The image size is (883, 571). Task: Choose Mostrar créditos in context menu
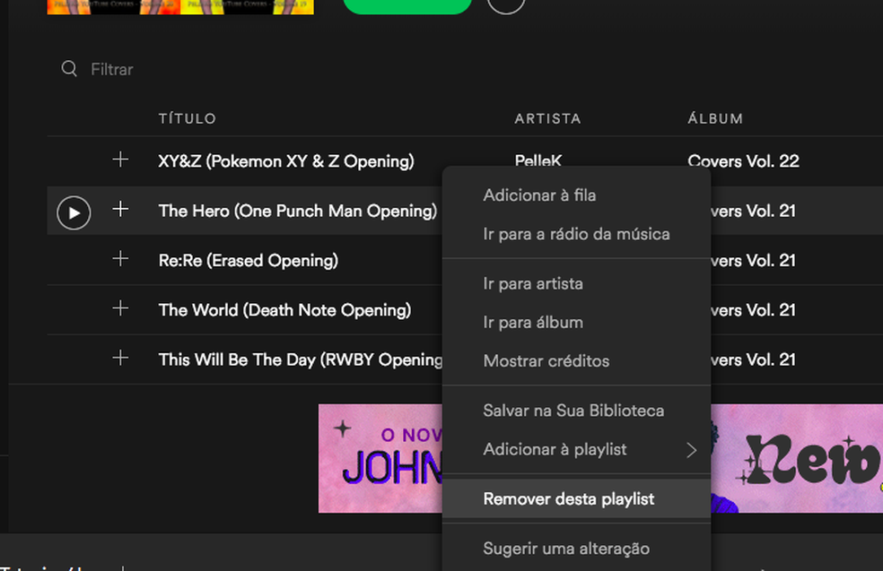pos(546,361)
